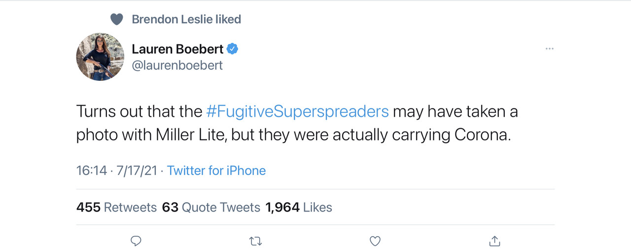The image size is (631, 250).
Task: Click the word 'liked' in the header
Action: point(228,20)
